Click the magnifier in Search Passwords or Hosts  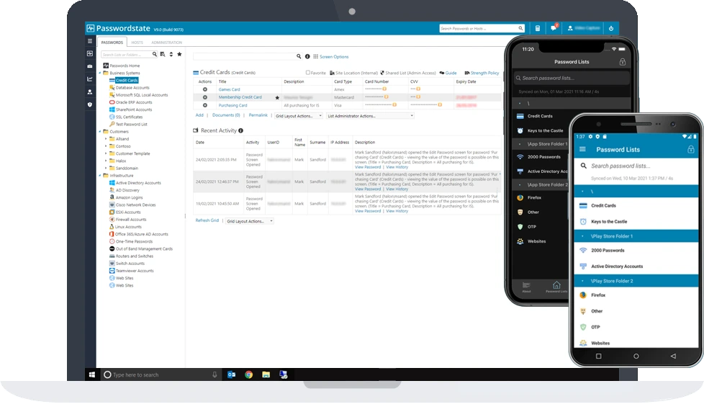(520, 28)
